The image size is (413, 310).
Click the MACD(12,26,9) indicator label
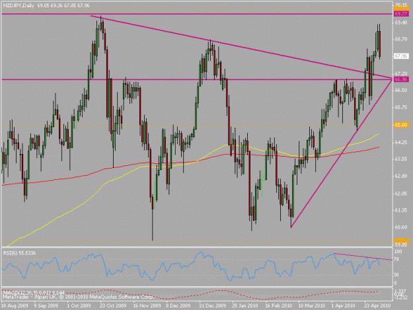coord(33,292)
